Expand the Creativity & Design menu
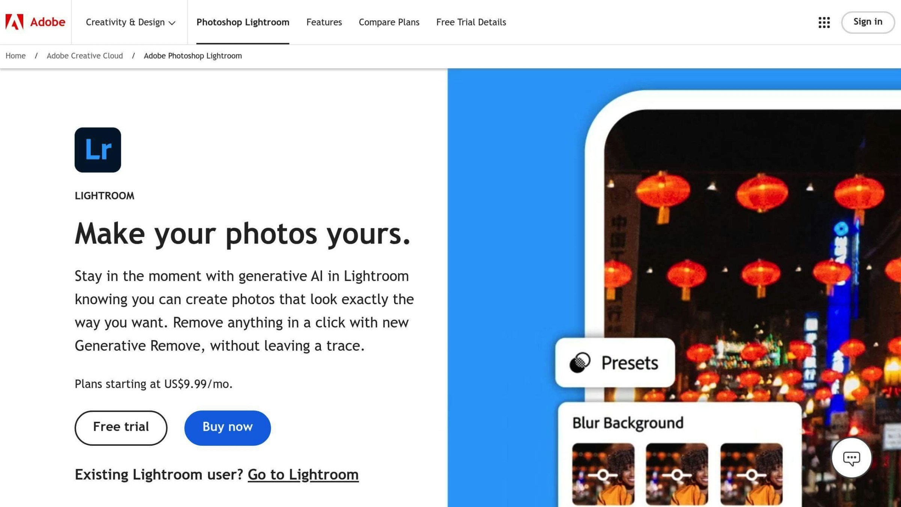Viewport: 901px width, 507px height. [130, 22]
